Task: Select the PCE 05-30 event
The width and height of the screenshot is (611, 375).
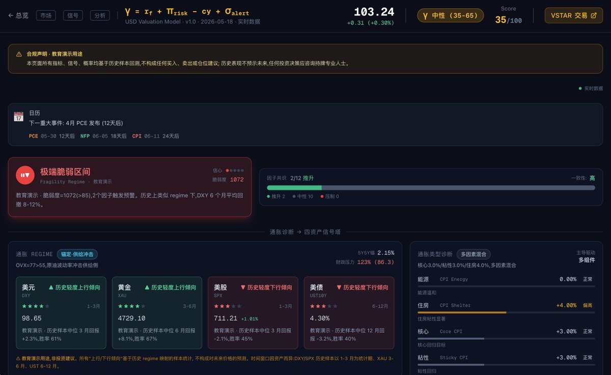Action: coord(52,136)
